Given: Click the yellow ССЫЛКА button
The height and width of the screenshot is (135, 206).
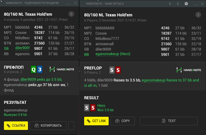Looking at the screenshot, I should coord(16,126).
